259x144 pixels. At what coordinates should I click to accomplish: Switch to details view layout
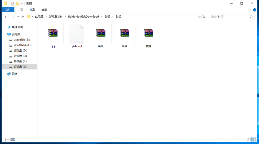point(249,139)
